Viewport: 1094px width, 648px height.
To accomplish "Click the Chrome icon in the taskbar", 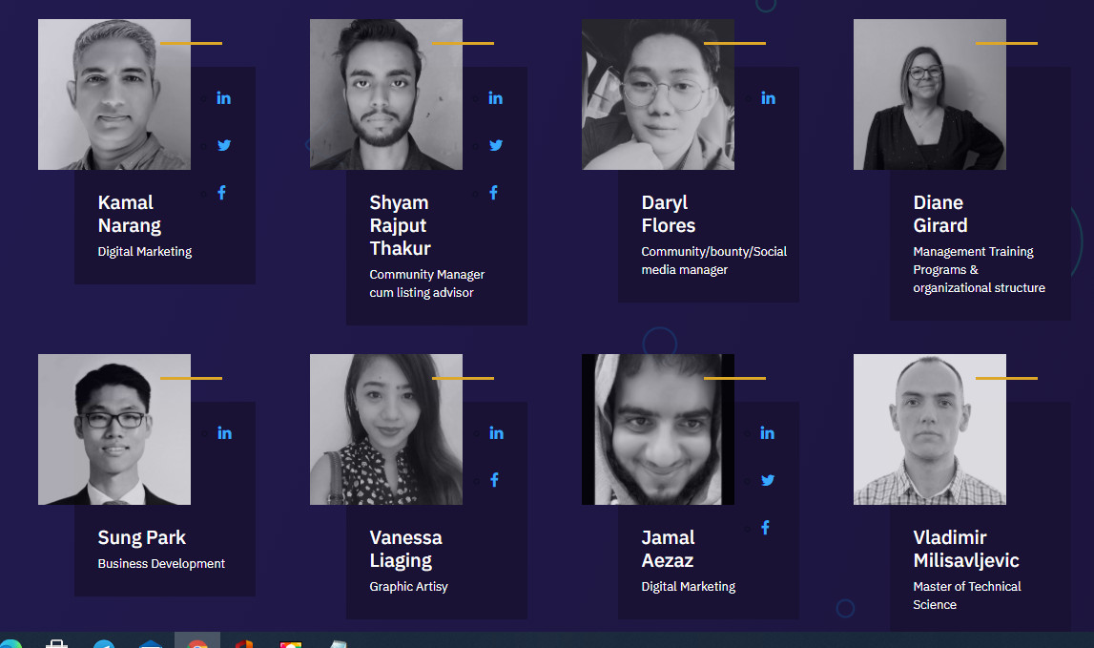I will [x=197, y=642].
